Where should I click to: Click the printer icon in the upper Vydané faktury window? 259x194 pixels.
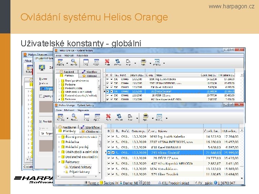tap(143, 61)
